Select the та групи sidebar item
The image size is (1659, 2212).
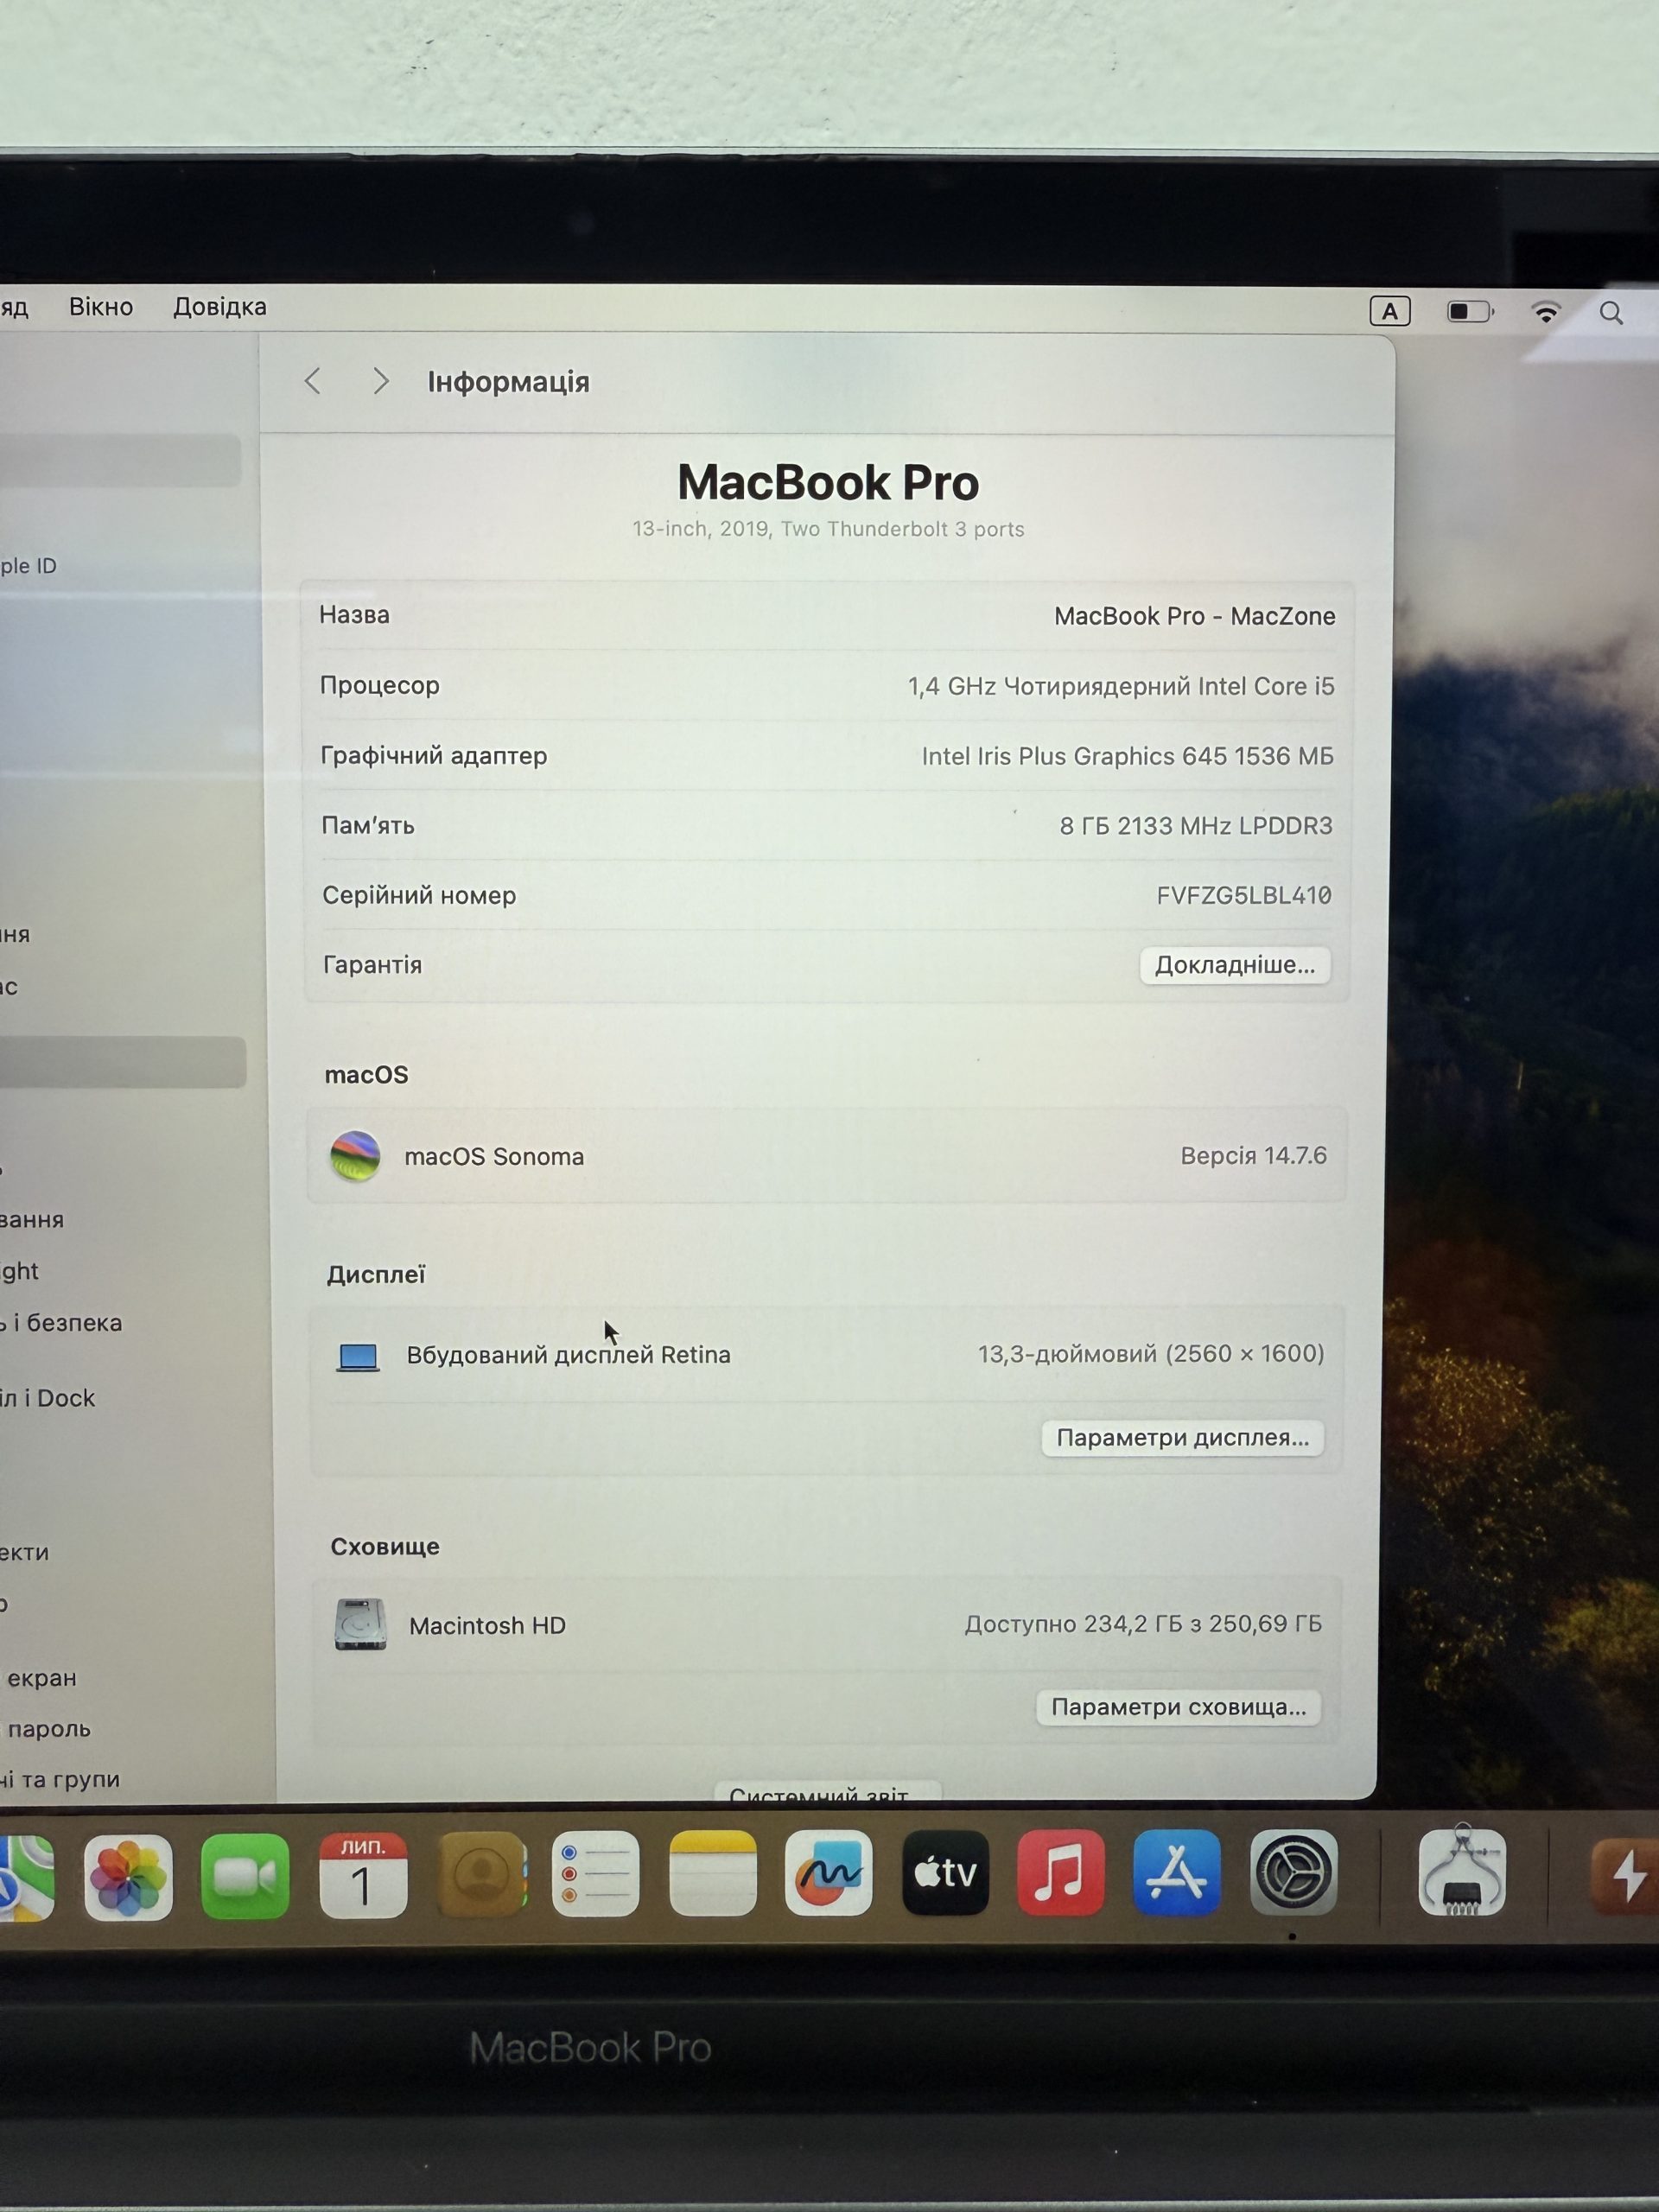pos(60,1780)
